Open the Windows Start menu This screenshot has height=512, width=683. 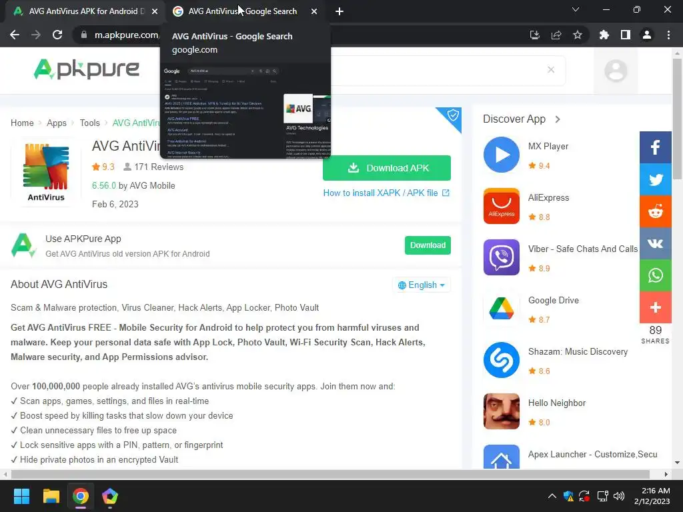tap(21, 496)
